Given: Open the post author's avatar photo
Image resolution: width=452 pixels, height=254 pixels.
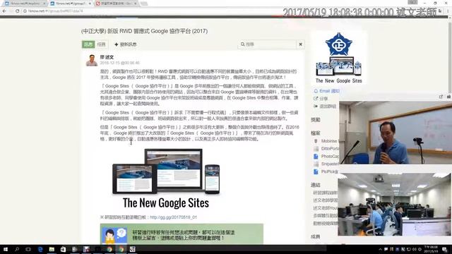Looking at the screenshot, I should pyautogui.click(x=92, y=60).
